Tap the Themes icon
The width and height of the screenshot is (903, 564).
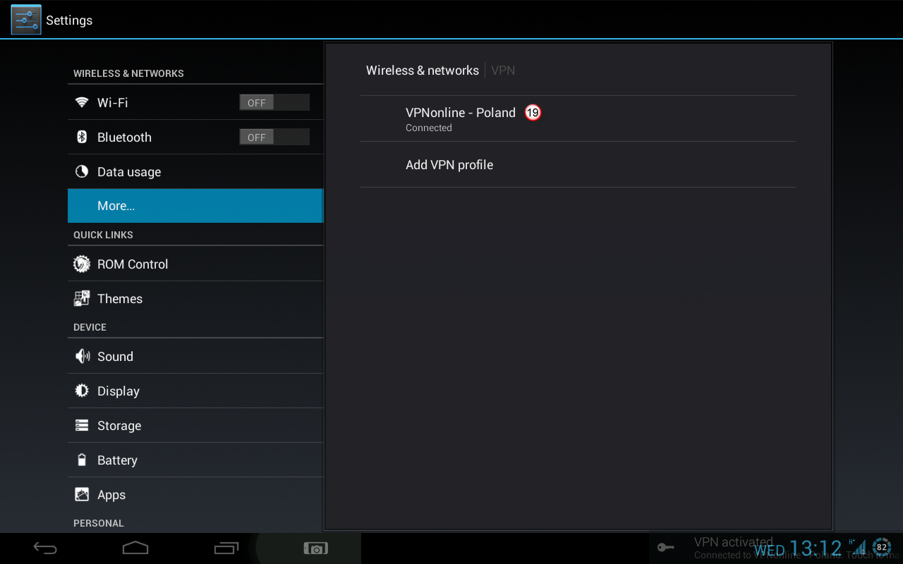tap(82, 298)
